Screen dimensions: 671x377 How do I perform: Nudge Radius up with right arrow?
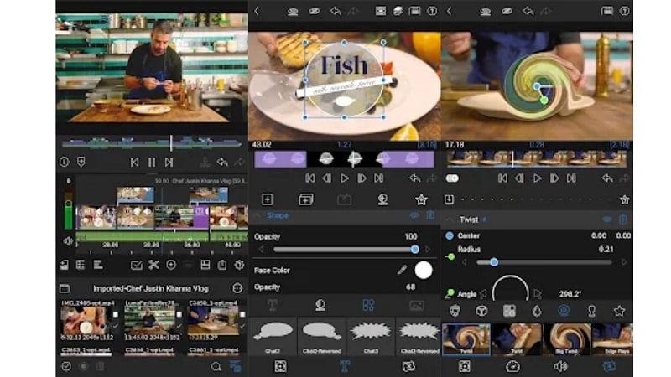coord(624,262)
